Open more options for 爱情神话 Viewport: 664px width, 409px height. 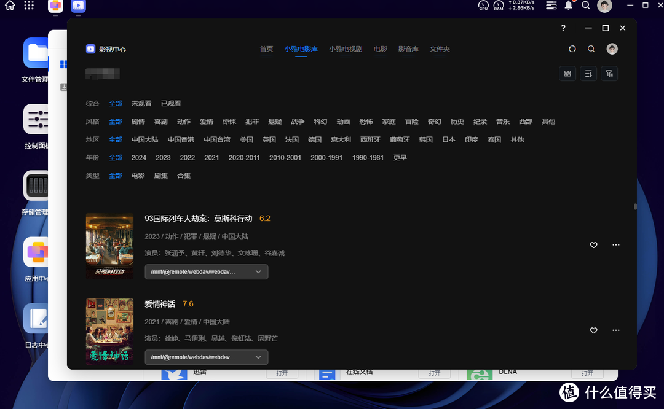click(x=615, y=330)
